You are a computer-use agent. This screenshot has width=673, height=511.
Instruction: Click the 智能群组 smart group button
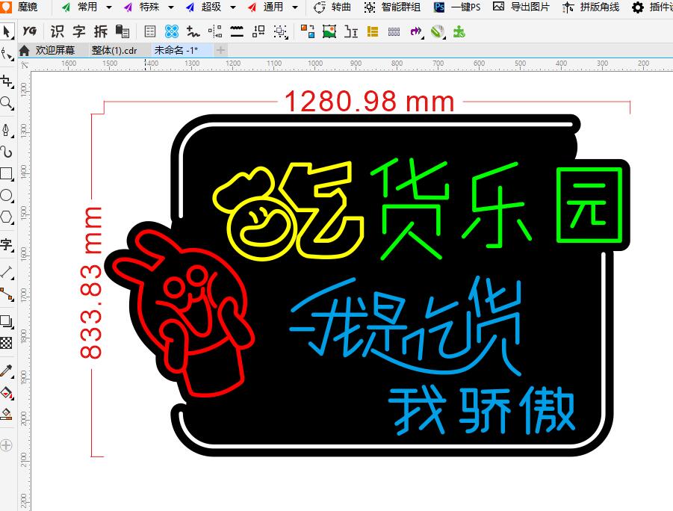[393, 7]
